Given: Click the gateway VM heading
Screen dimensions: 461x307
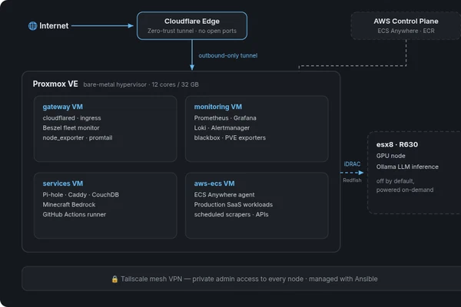Looking at the screenshot, I should (63, 107).
